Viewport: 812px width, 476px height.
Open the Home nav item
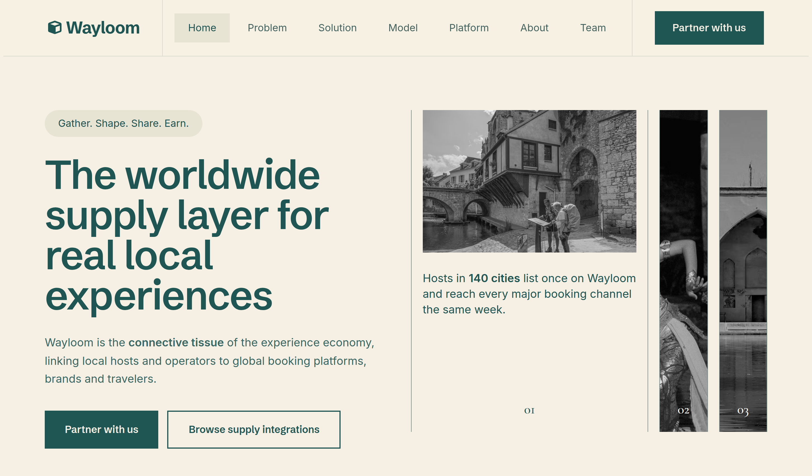(x=202, y=28)
